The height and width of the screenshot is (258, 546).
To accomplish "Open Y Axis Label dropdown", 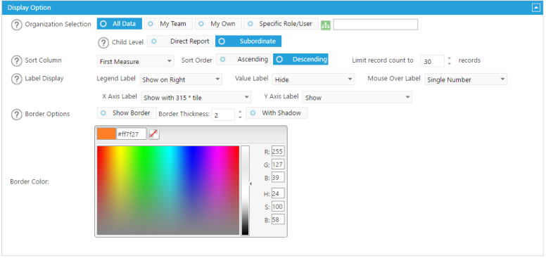I will pos(357,98).
